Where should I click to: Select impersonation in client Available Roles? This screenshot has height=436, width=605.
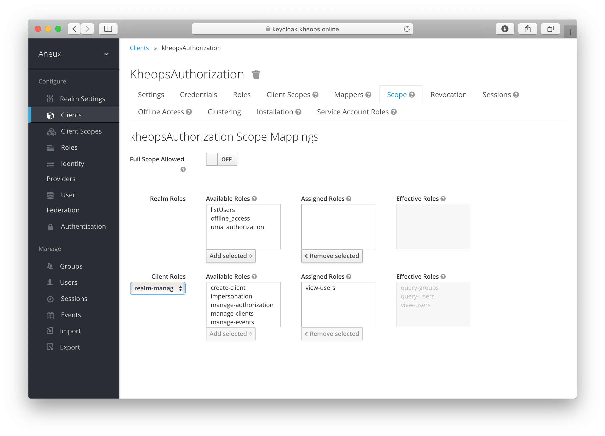231,296
